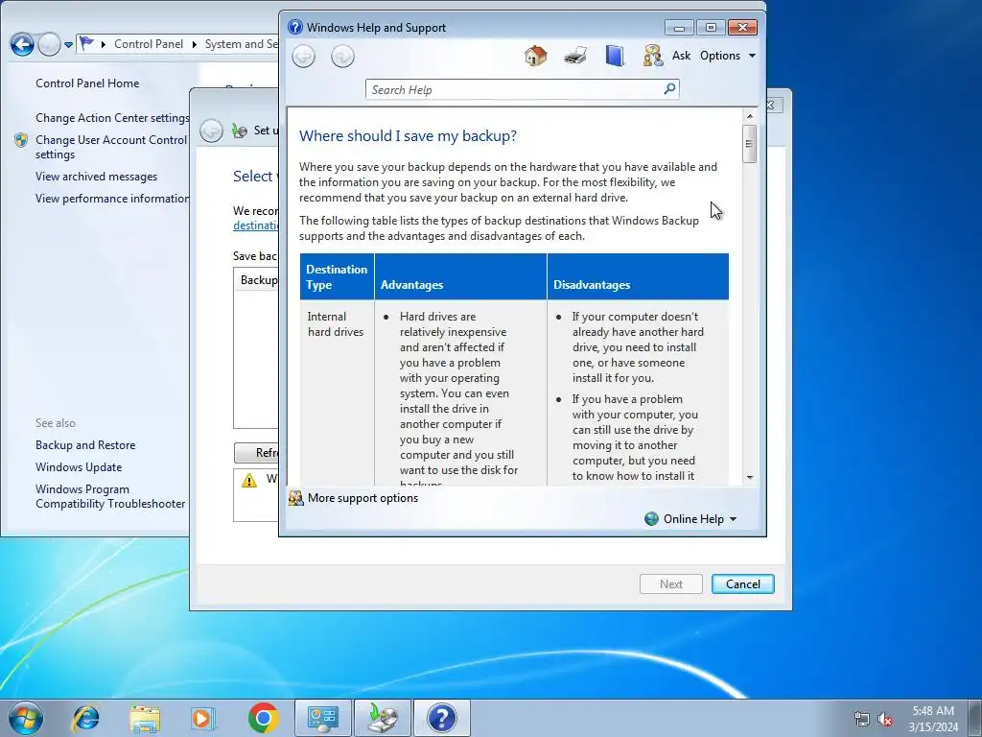Open Backup and Restore under See also
This screenshot has height=737, width=982.
point(85,445)
